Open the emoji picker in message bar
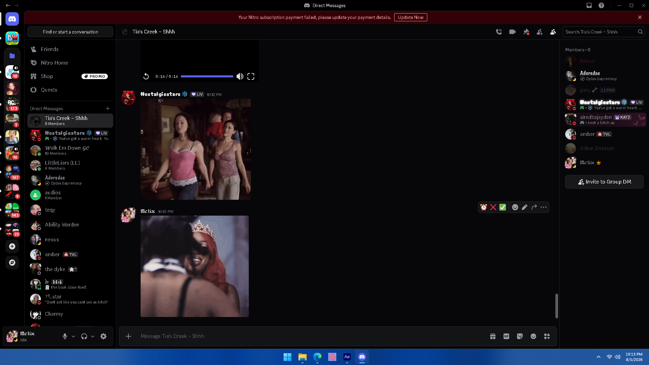Screen dimensions: 649x365 pos(533,336)
